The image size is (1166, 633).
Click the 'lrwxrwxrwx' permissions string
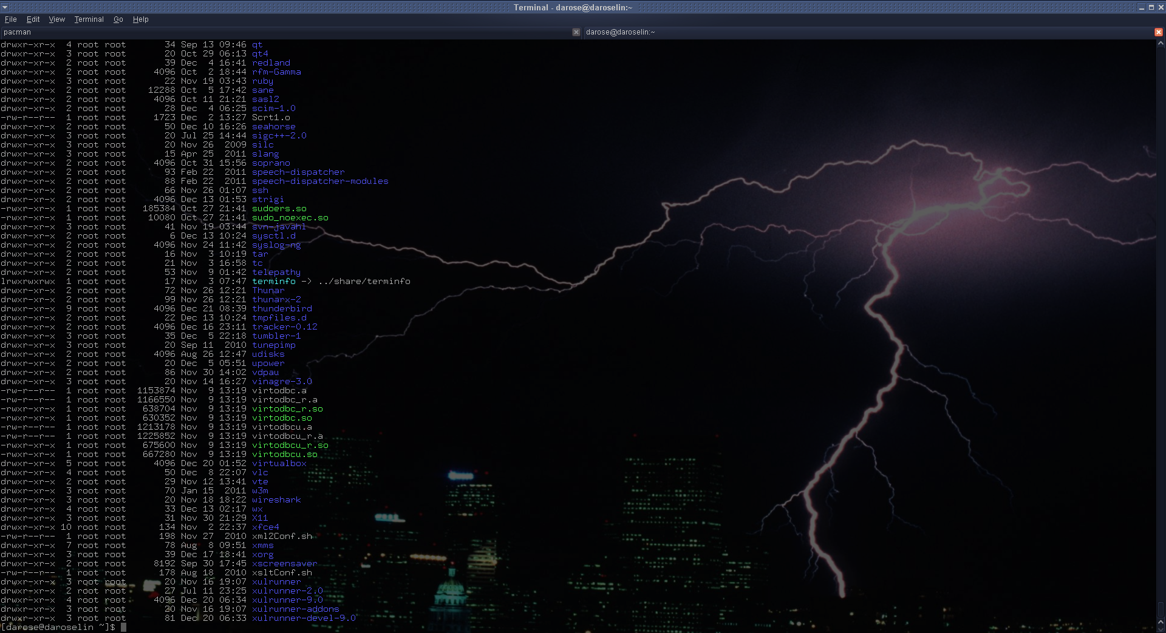(28, 281)
